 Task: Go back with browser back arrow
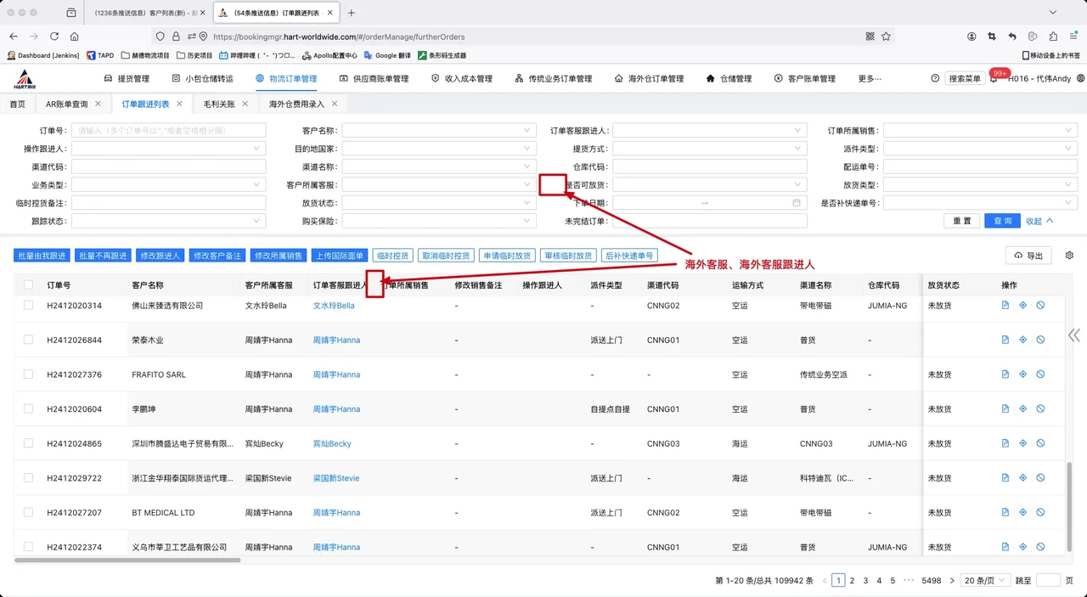tap(14, 37)
